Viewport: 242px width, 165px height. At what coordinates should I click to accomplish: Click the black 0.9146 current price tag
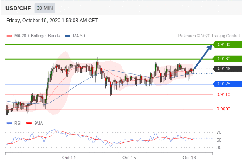click(x=227, y=69)
